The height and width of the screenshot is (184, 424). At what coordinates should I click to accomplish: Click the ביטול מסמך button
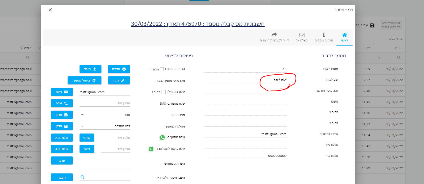click(x=85, y=80)
